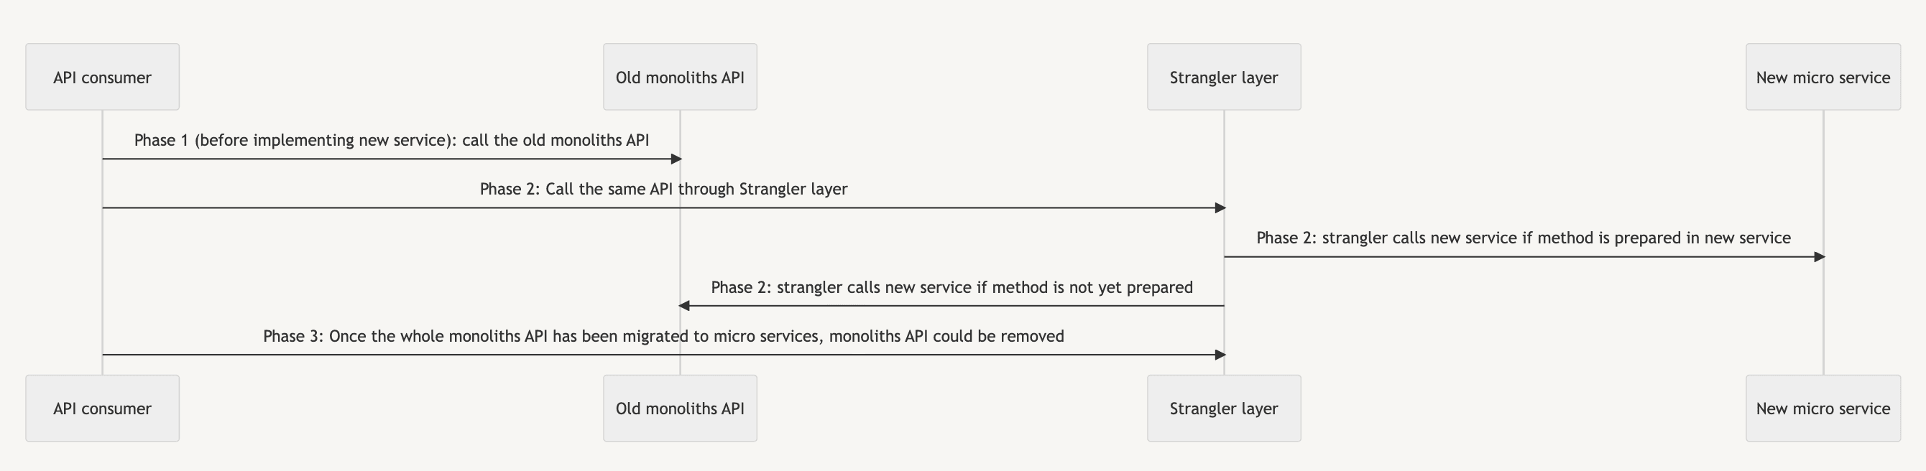
Task: Click the Phase 3 message label
Action: pyautogui.click(x=663, y=336)
